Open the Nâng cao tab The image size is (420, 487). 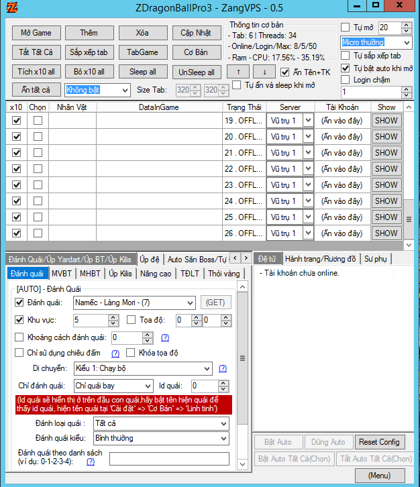coord(156,274)
